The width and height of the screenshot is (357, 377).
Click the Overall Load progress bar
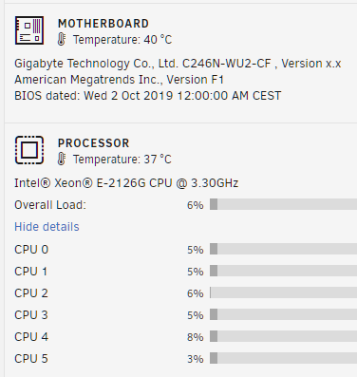click(283, 204)
